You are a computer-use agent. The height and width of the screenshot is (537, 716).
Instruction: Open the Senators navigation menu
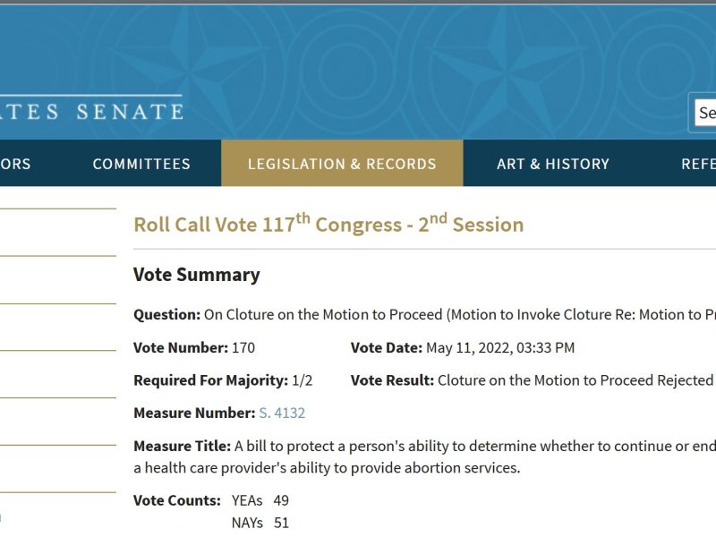coord(15,164)
